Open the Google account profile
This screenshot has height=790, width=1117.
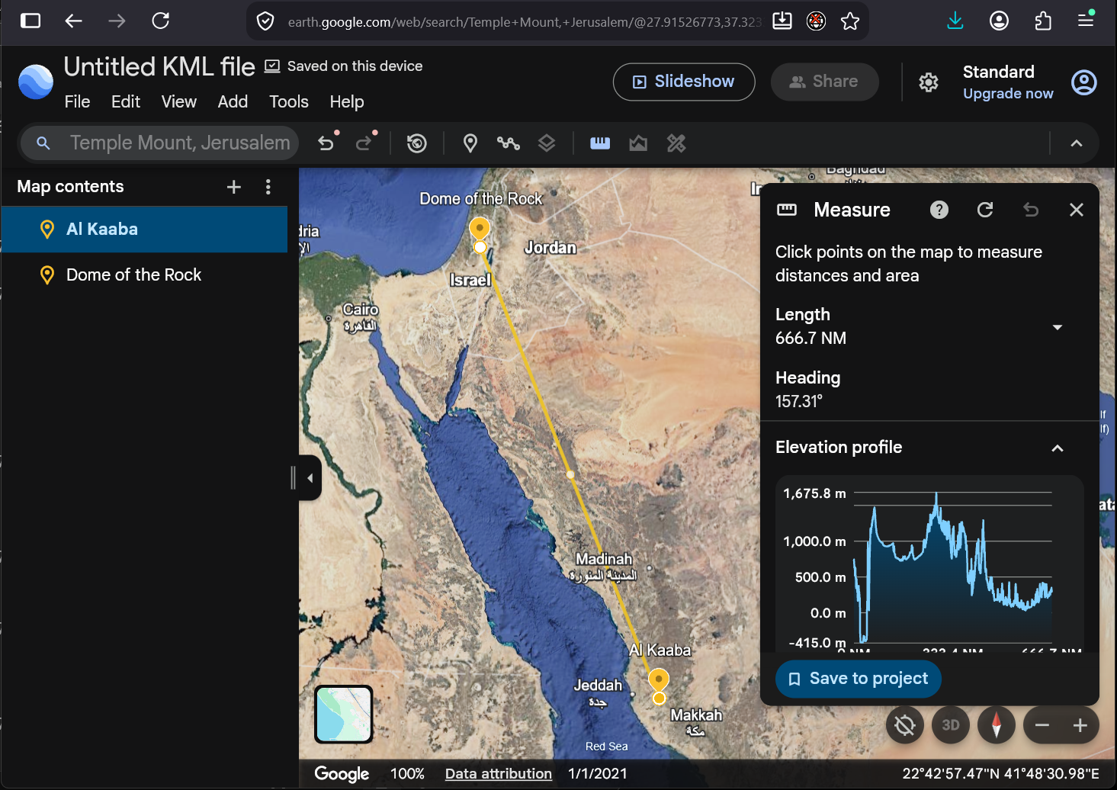point(1084,82)
